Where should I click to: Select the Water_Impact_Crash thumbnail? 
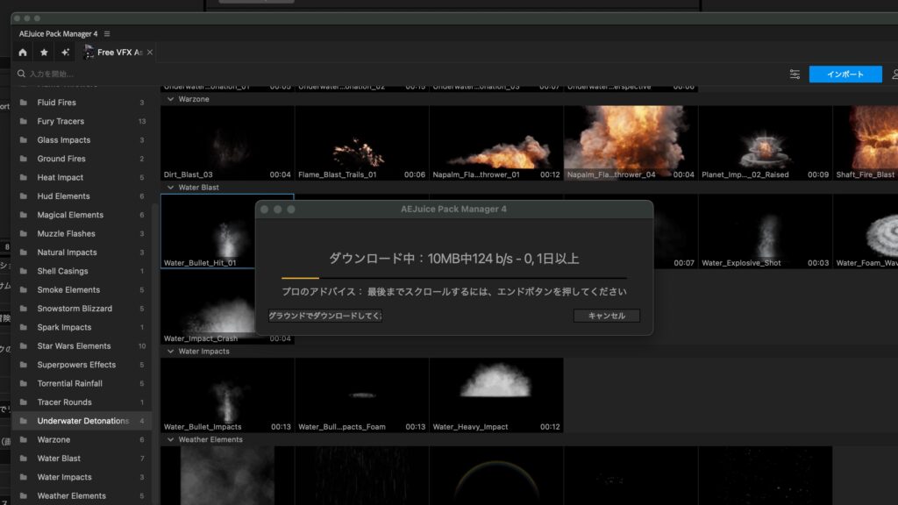[x=208, y=307]
